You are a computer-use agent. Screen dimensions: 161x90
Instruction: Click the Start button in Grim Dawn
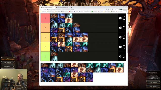coord(8,59)
